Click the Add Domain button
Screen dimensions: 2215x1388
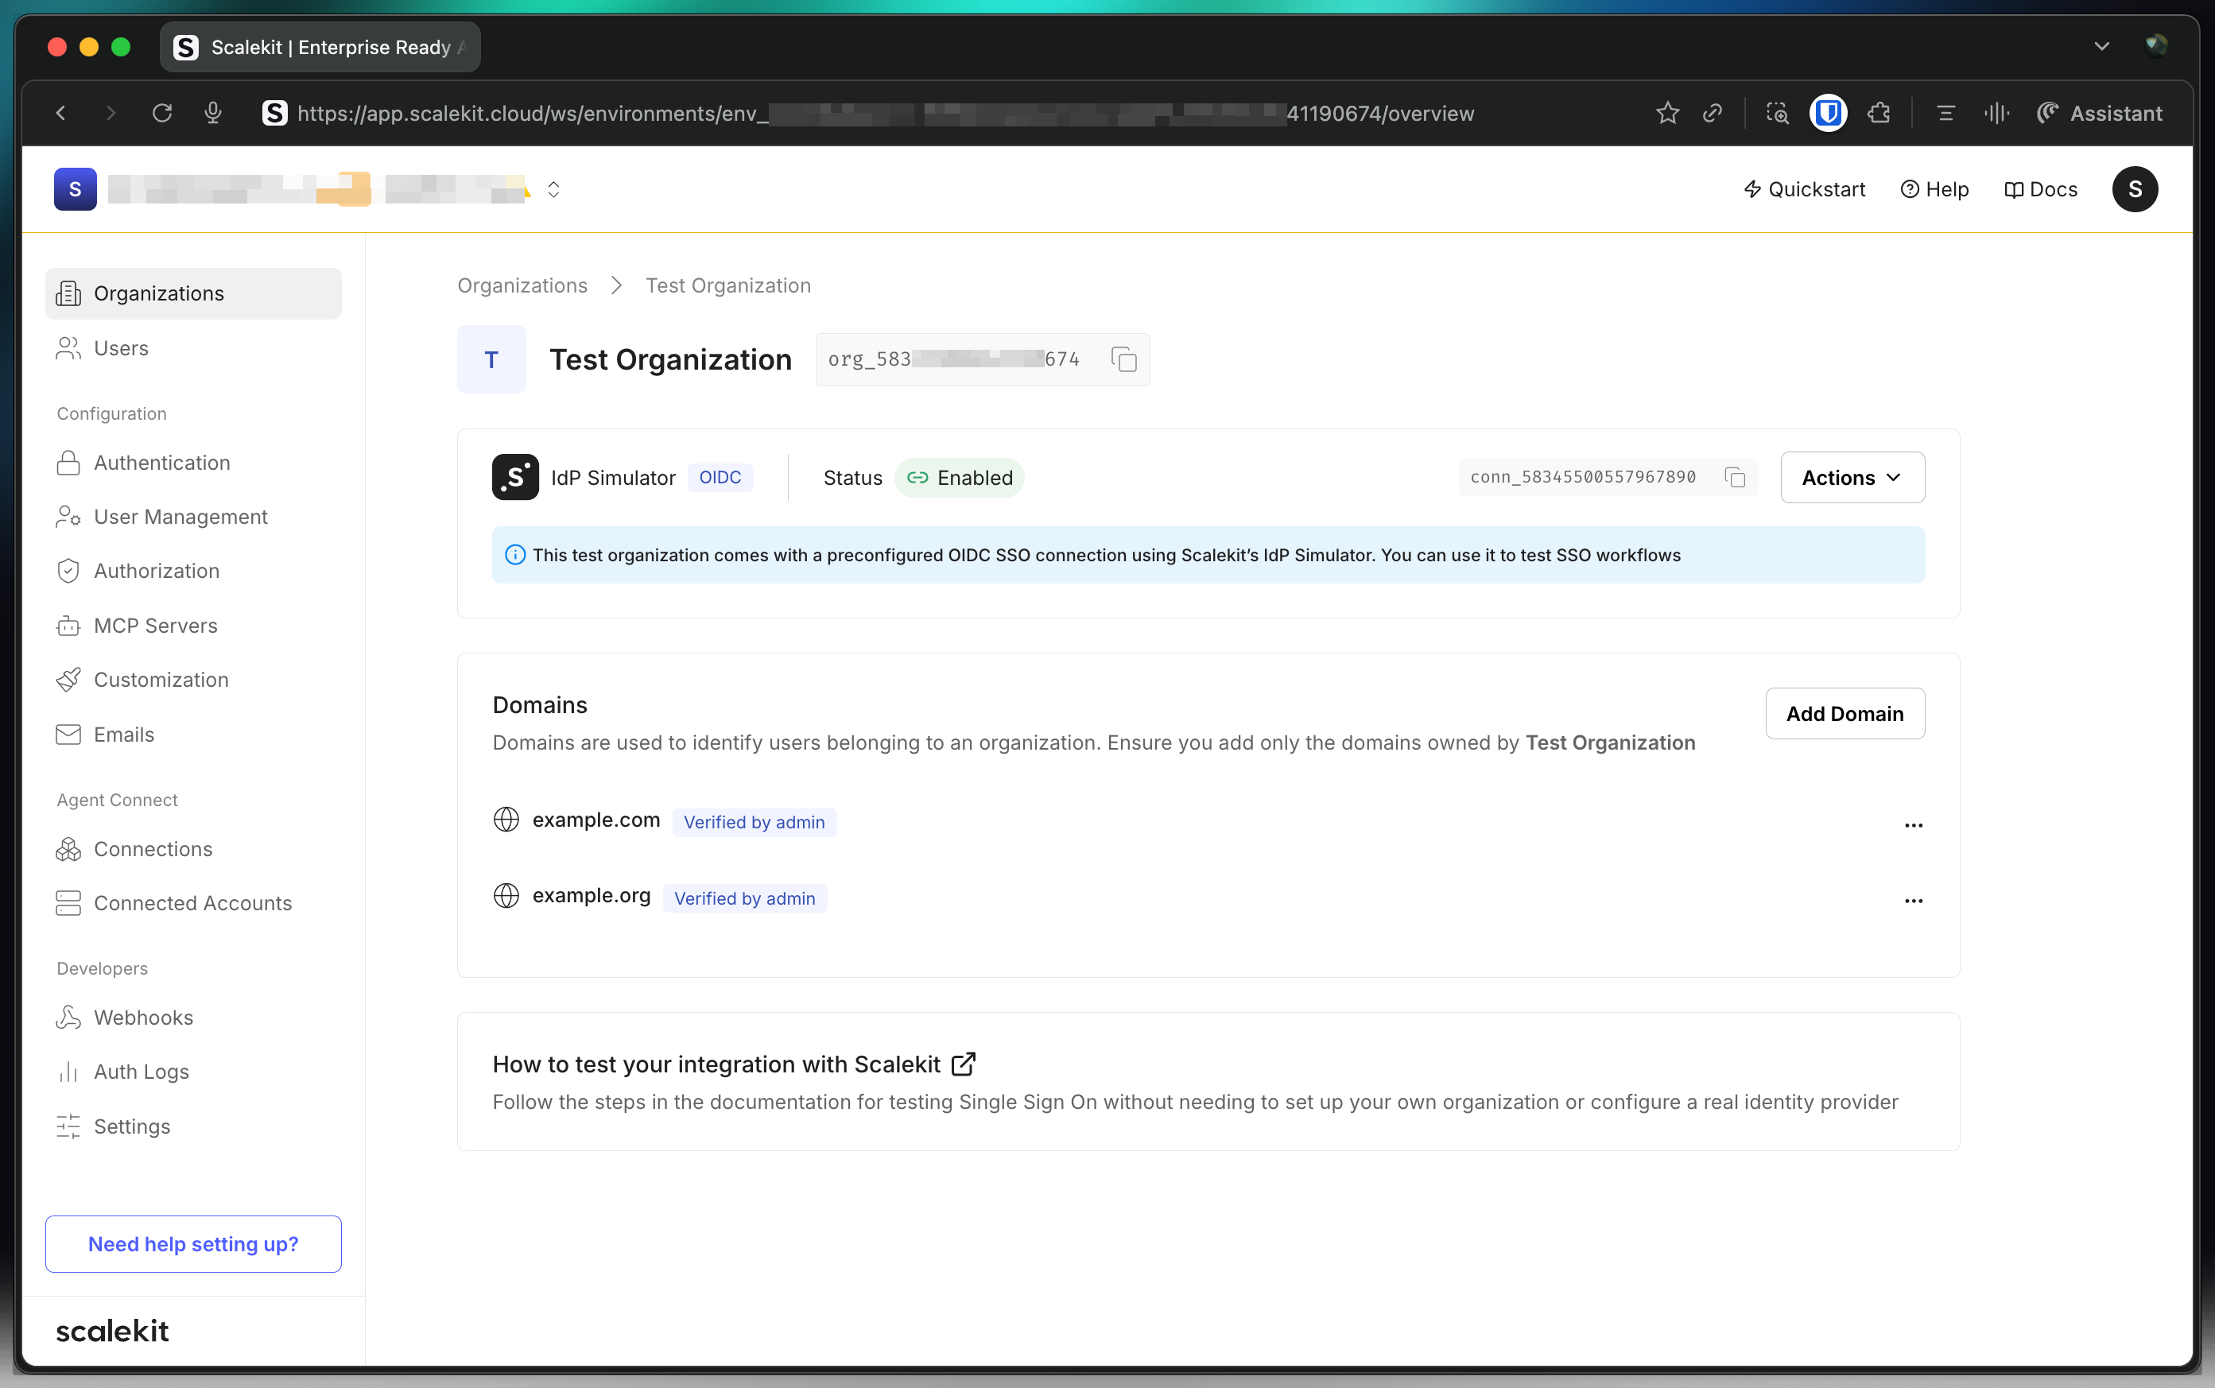tap(1845, 713)
